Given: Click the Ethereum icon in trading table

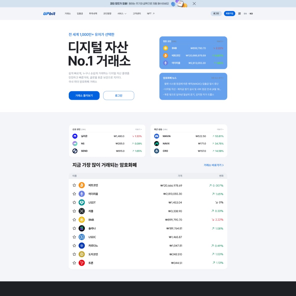Looking at the screenshot, I should [82, 194].
